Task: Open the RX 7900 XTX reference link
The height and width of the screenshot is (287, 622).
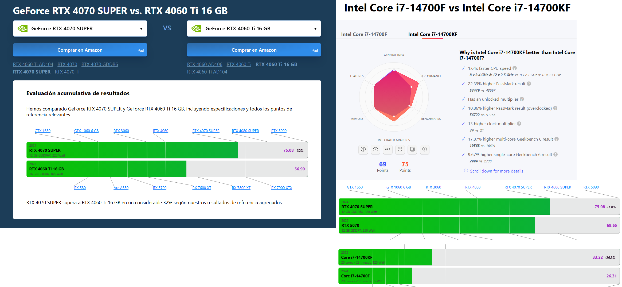Action: 281,188
